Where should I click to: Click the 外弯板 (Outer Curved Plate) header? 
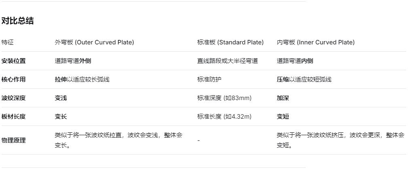(94, 42)
